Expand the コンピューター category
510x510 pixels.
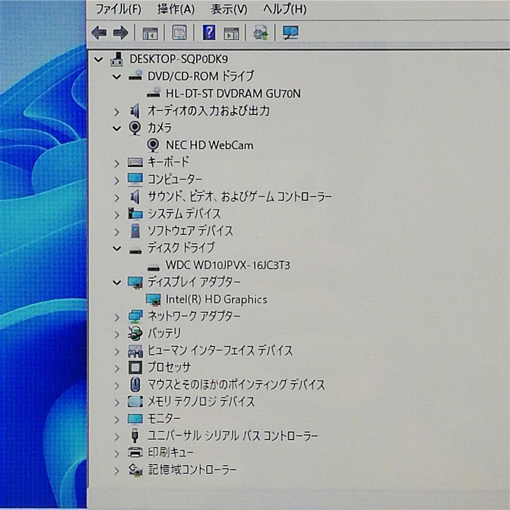[116, 181]
